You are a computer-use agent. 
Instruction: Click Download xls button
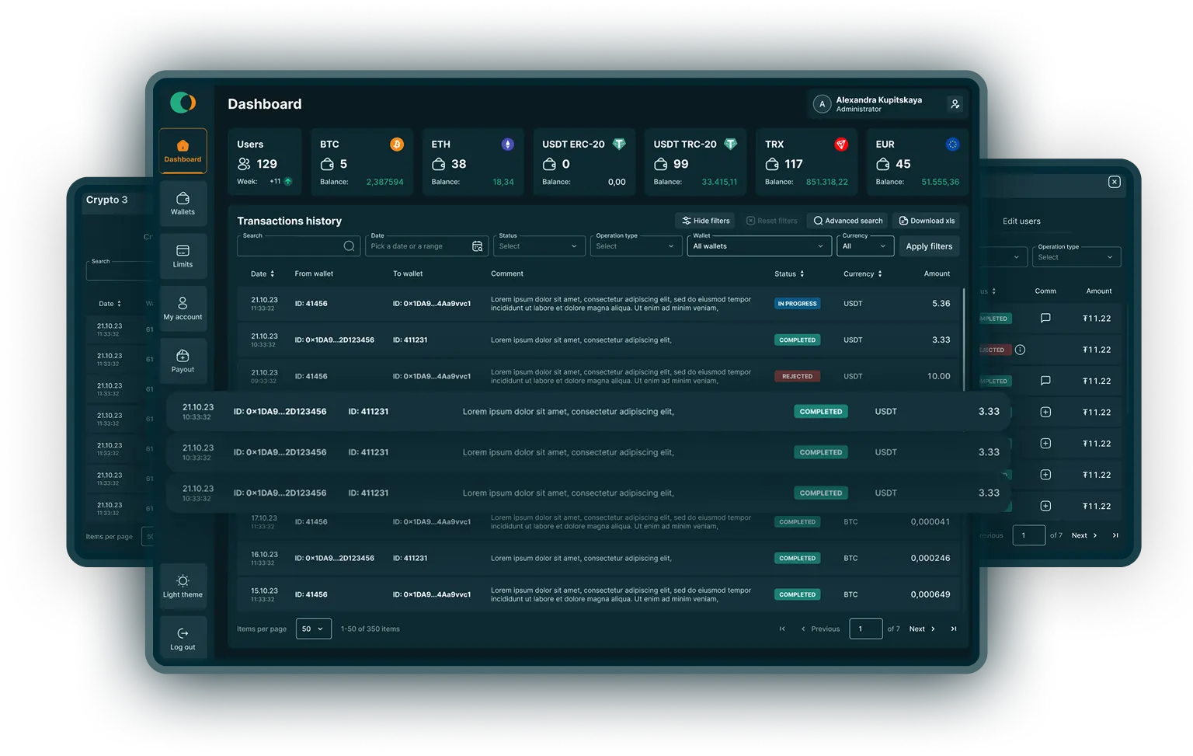(x=927, y=221)
